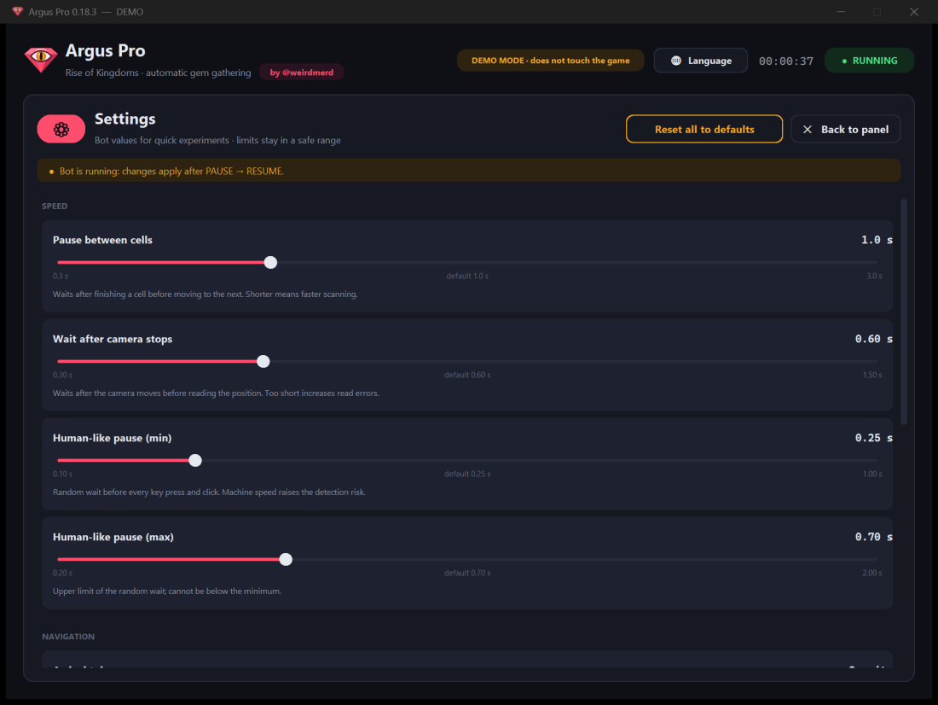Click the globe icon in Language button

click(676, 61)
